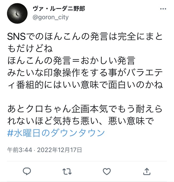The height and width of the screenshot is (182, 174).
Task: Click the もだけどね text line
Action: (x=30, y=49)
